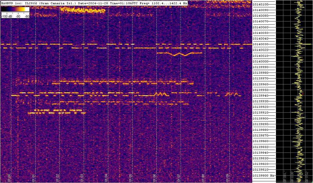
Task: Click the 10140010 frequency label
Action: (260, 56)
